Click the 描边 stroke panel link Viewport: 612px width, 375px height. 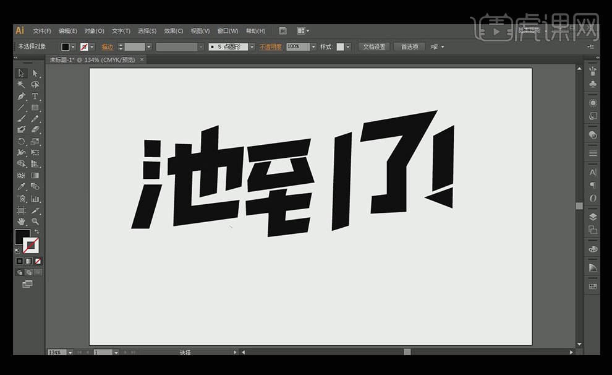108,47
